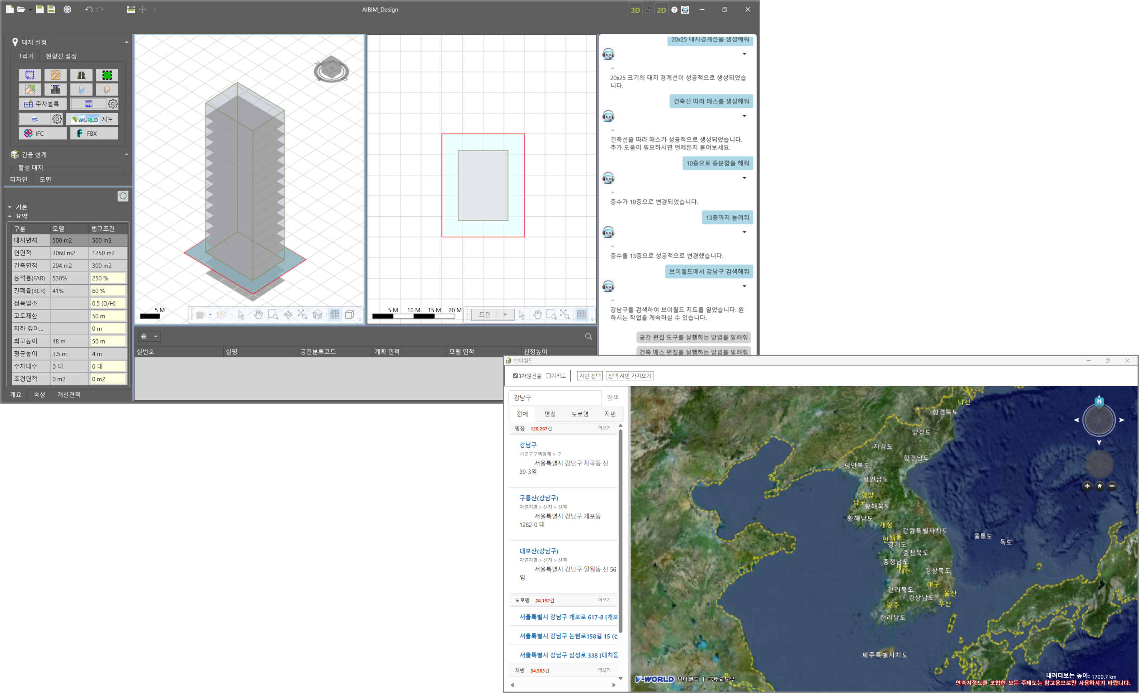Click the home view icon in 3D toolbar
The image size is (1139, 693).
[x=318, y=315]
